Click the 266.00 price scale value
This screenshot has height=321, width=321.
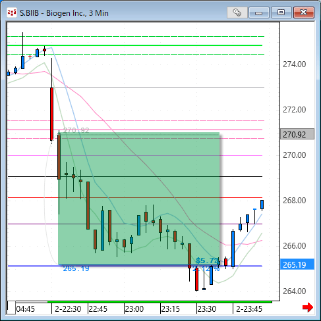coord(294,246)
